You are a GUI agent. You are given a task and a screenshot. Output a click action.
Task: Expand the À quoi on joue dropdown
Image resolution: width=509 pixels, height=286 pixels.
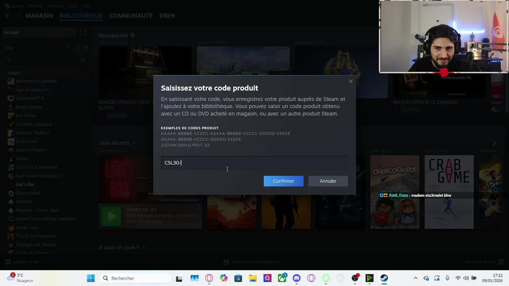pyautogui.click(x=144, y=247)
